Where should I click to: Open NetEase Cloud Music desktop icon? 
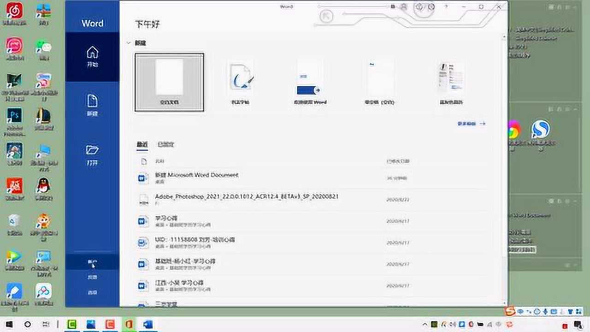pyautogui.click(x=14, y=13)
